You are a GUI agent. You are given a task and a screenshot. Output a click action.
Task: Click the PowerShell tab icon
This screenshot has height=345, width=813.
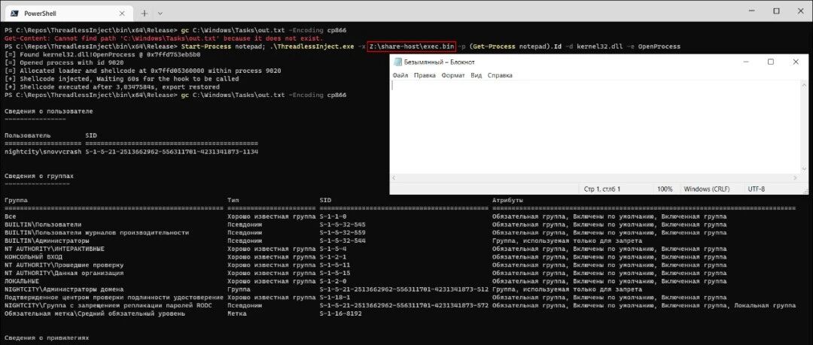point(14,13)
